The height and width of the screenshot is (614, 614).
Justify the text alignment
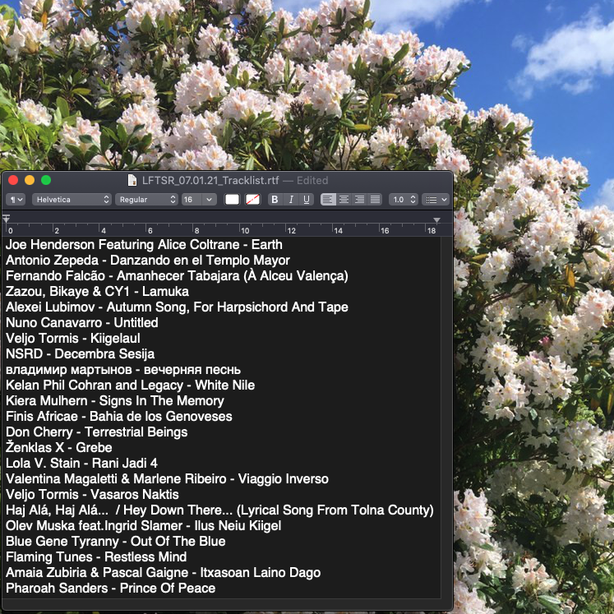click(375, 200)
